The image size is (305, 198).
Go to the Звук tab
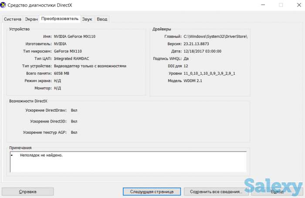click(x=87, y=19)
